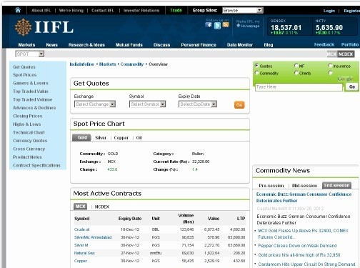Select the Quotes radio button
Screen dimensions: 360x268
(x=256, y=65)
